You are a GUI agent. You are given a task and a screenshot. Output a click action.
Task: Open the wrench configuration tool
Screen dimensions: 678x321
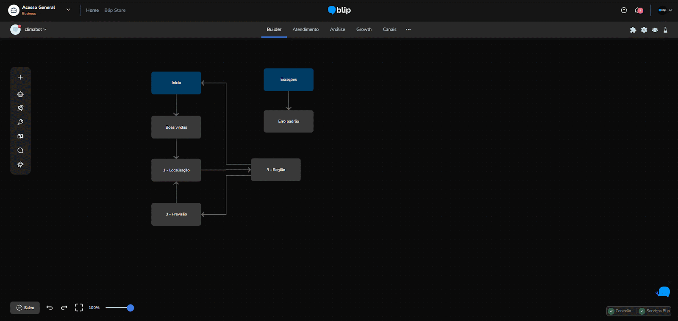pos(20,122)
